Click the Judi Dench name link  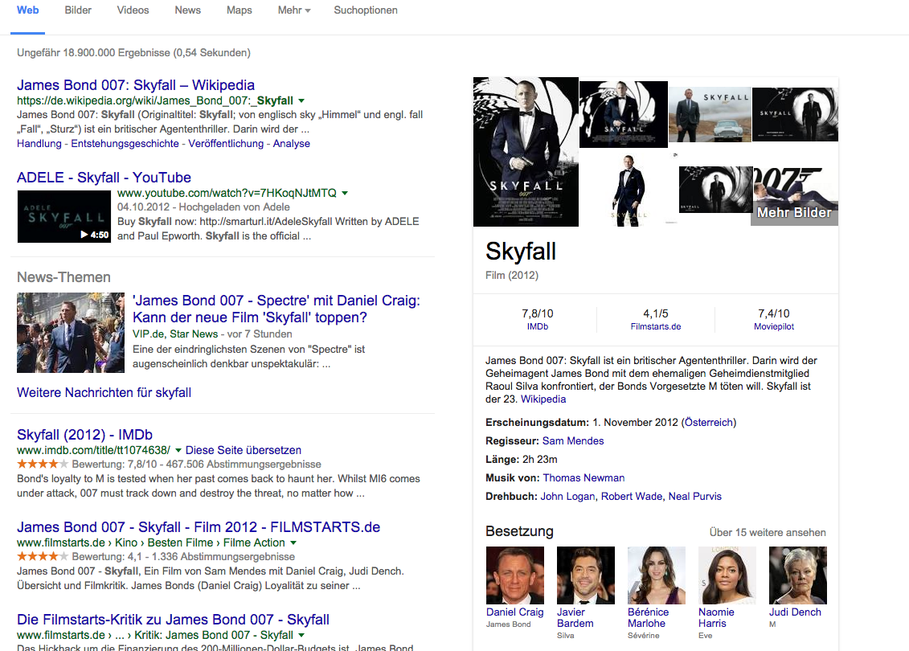coord(795,612)
